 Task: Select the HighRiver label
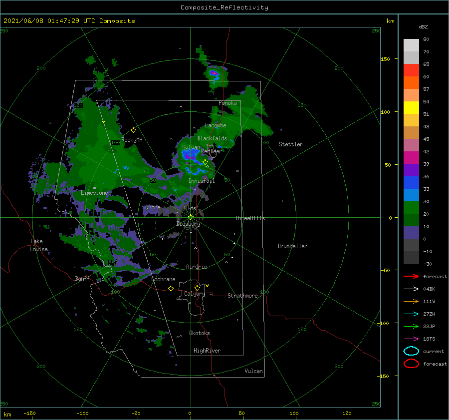pyautogui.click(x=207, y=351)
